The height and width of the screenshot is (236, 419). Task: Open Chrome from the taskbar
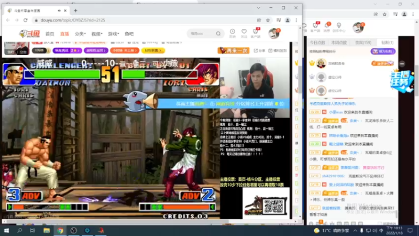(60, 231)
